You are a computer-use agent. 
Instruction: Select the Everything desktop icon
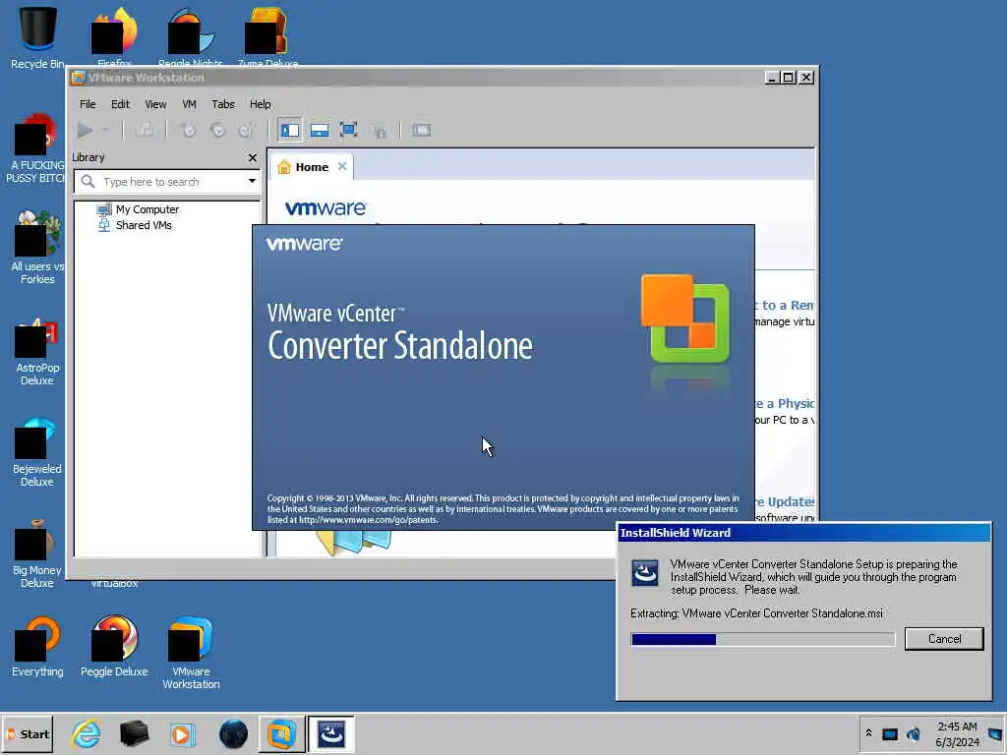coord(37,647)
